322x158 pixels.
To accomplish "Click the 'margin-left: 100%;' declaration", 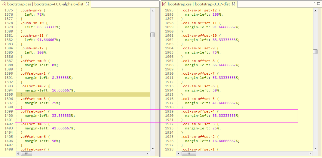I will click(204, 14).
